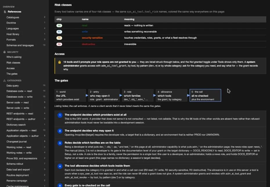Viewport: 270px width, 187px height.
Task: Jump to Host library section
Action: [x=13, y=34]
